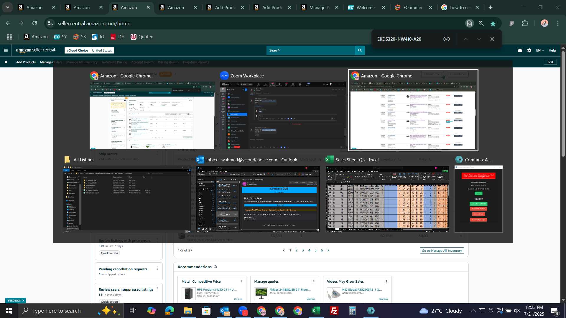566x318 pixels.
Task: Click the browser back arrow
Action: pyautogui.click(x=8, y=23)
